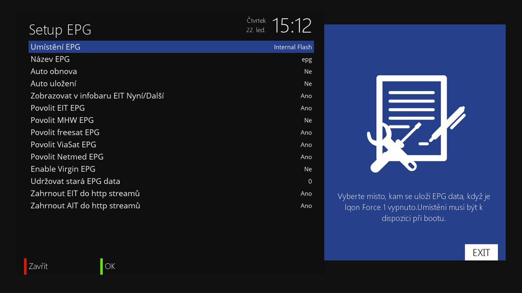522x293 pixels.
Task: Click the Enable Virgin EPG label
Action: click(x=63, y=169)
